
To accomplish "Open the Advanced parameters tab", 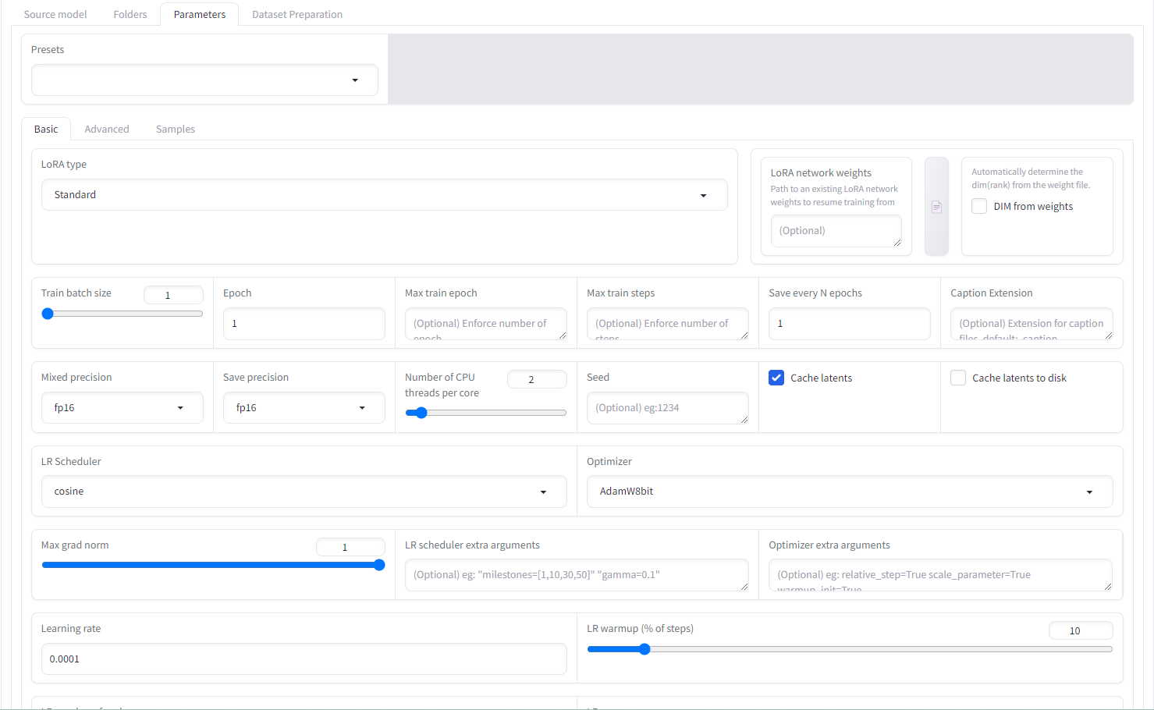I will pos(107,130).
